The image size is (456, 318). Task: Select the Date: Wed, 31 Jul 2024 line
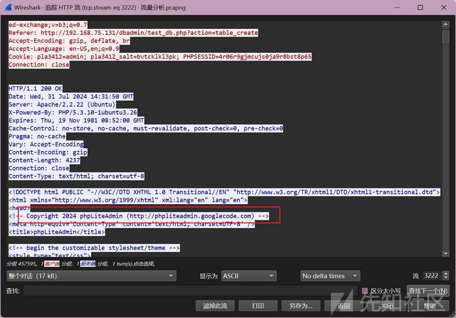click(x=71, y=97)
